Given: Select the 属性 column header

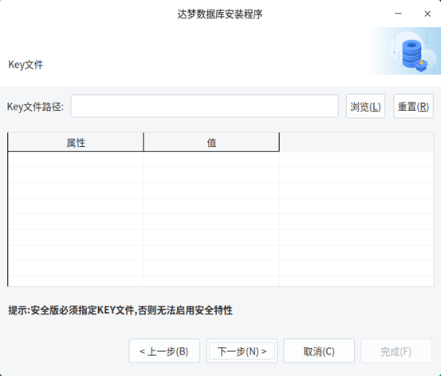Looking at the screenshot, I should click(x=76, y=142).
